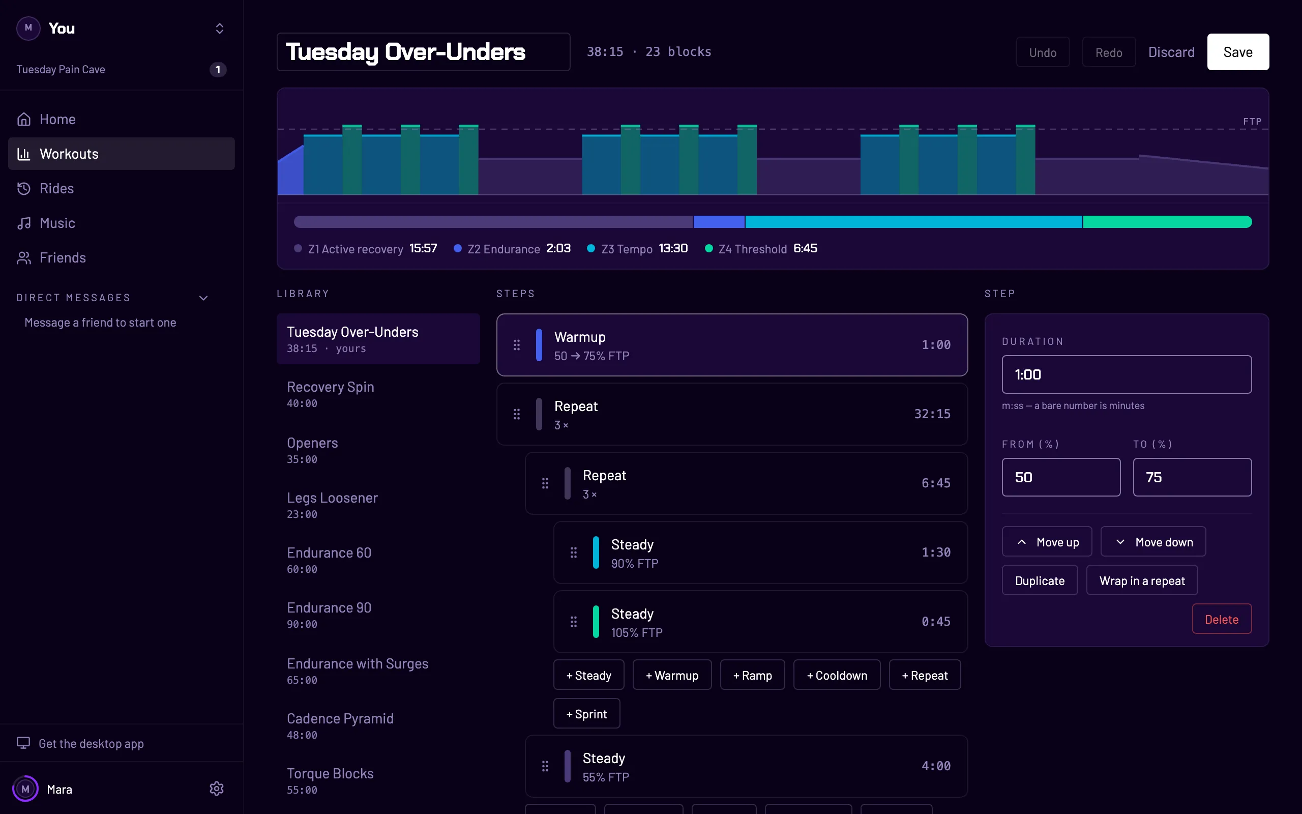Open the Workouts section
Viewport: 1302px width, 814px height.
coord(122,154)
